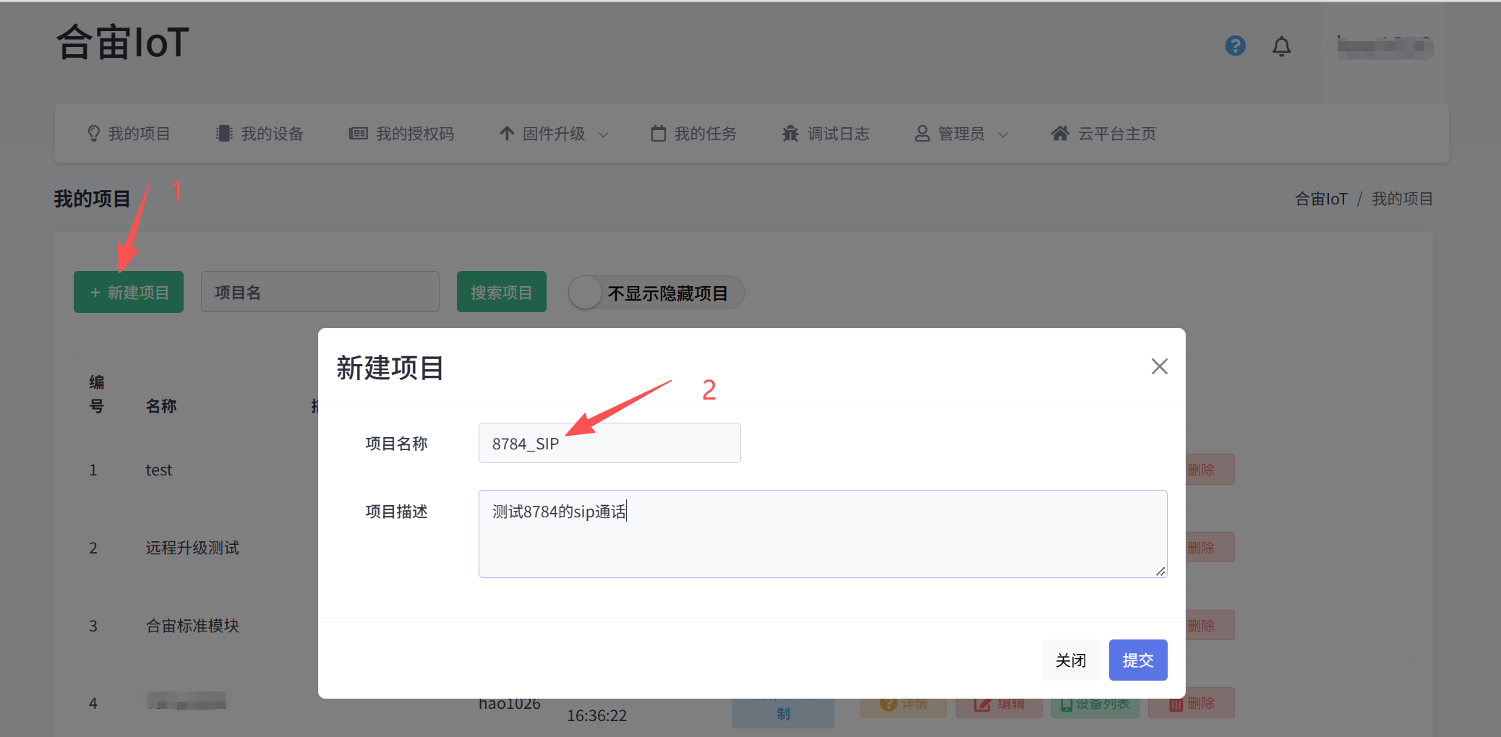Click project name 合宙标准模块
The height and width of the screenshot is (737, 1501).
click(192, 626)
